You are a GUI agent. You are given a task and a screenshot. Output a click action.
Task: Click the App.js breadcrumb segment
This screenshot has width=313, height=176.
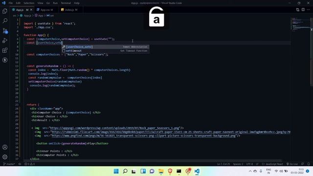(x=26, y=16)
